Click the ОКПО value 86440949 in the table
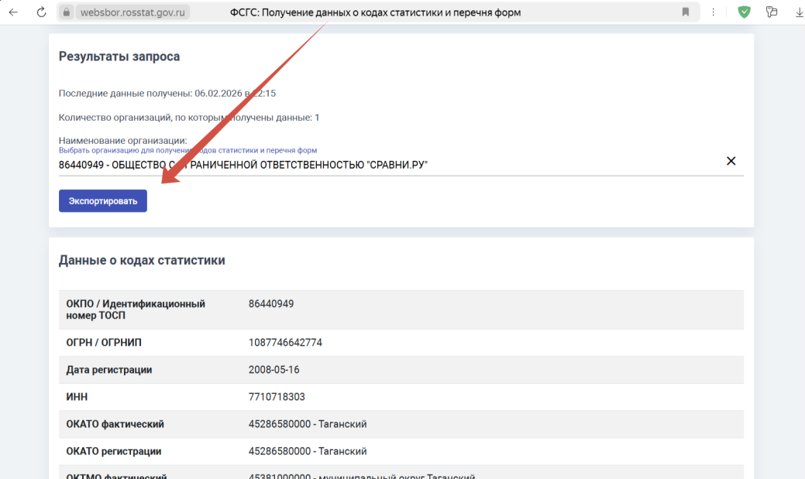The width and height of the screenshot is (805, 479). click(271, 304)
